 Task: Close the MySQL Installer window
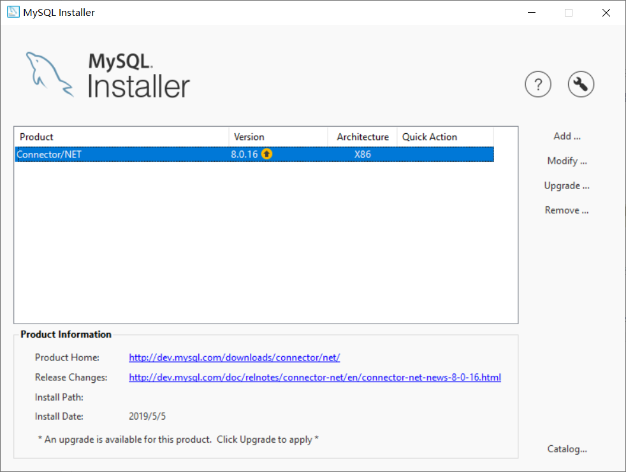pos(606,12)
